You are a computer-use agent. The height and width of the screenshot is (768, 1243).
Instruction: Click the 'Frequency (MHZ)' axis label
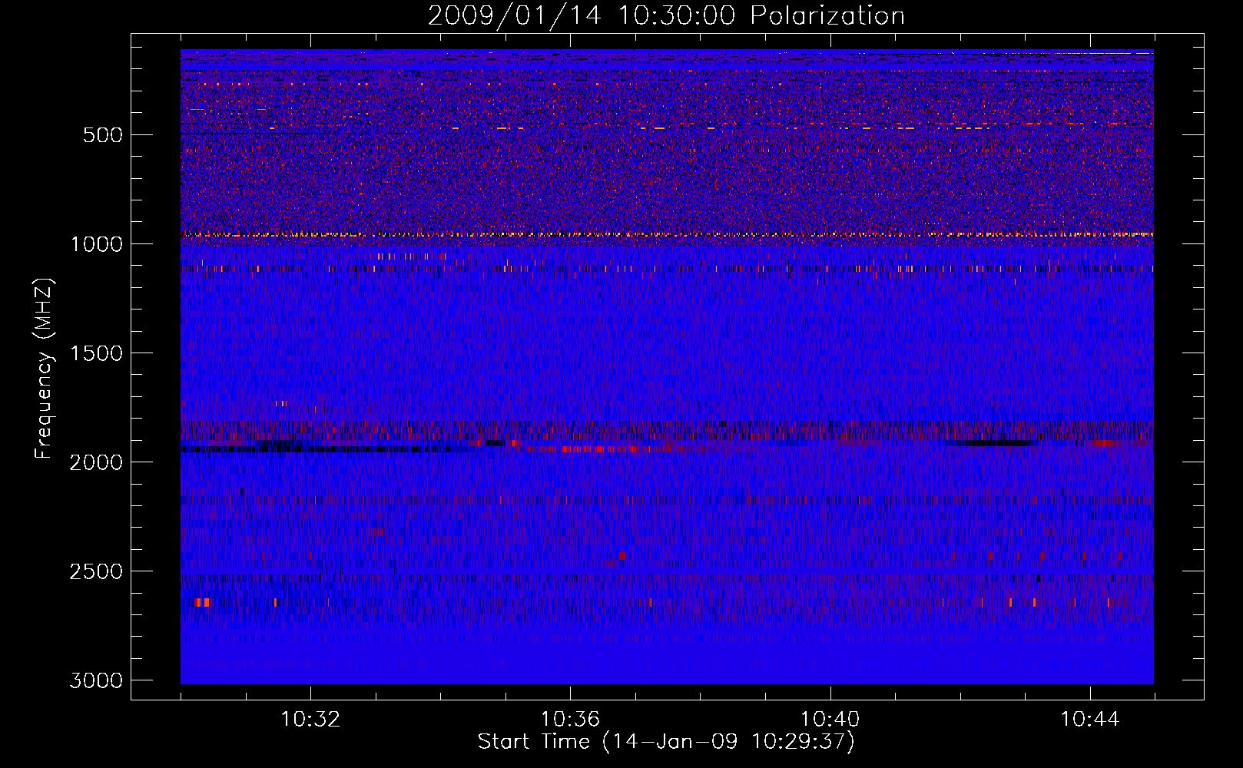coord(45,369)
